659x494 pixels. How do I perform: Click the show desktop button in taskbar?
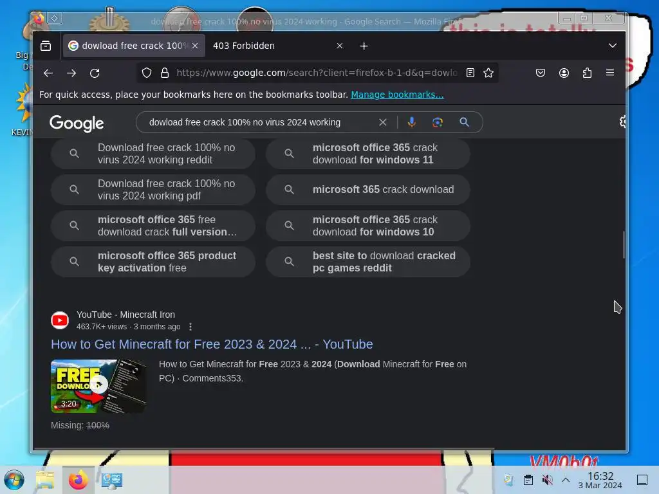(x=642, y=480)
